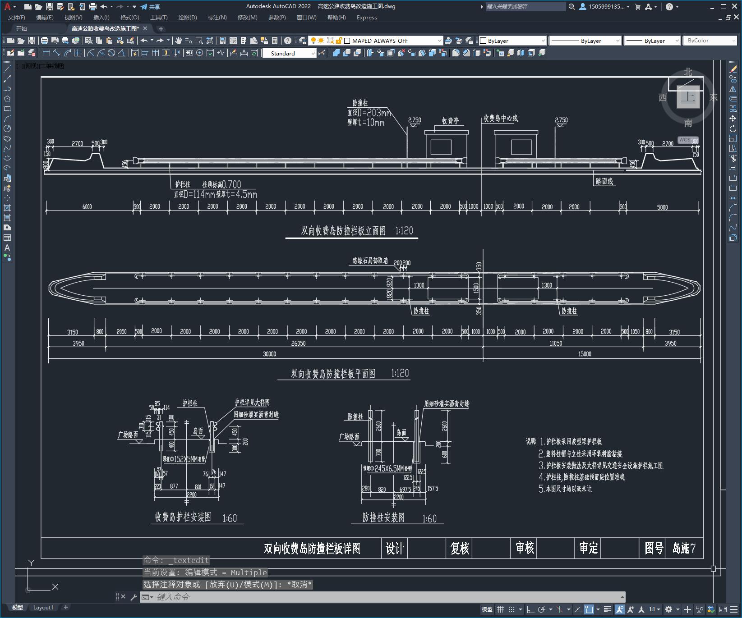Click the layer color swatch before MAPED_ALWAYS_OFF
Viewport: 742px width, 618px height.
pyautogui.click(x=347, y=41)
